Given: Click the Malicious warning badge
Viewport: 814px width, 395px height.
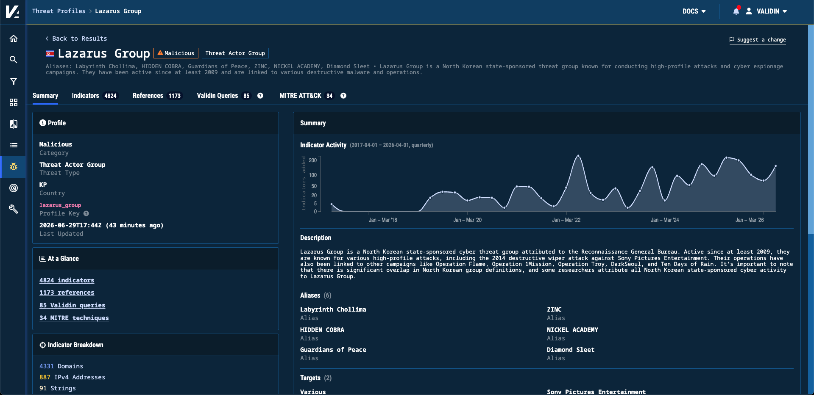Looking at the screenshot, I should 176,53.
